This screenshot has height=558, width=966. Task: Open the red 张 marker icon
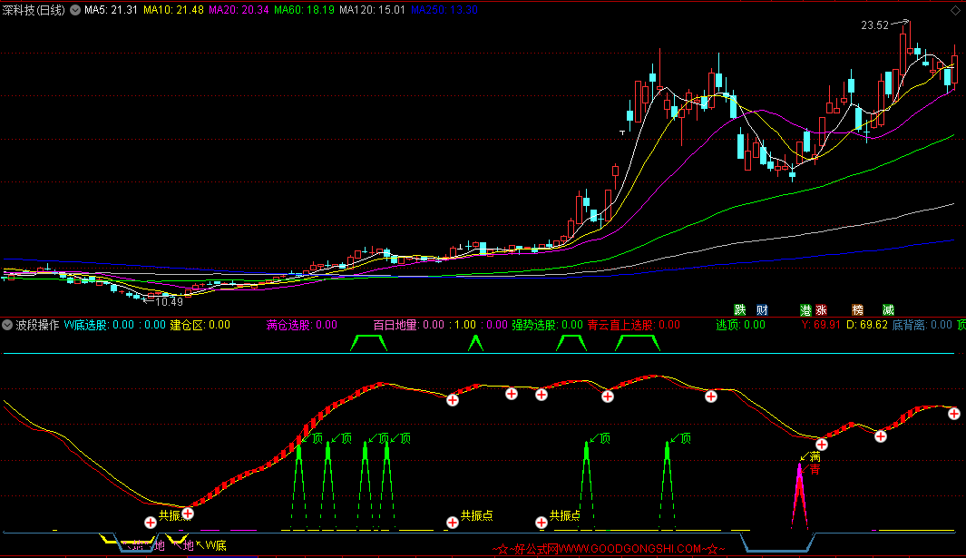tap(821, 309)
